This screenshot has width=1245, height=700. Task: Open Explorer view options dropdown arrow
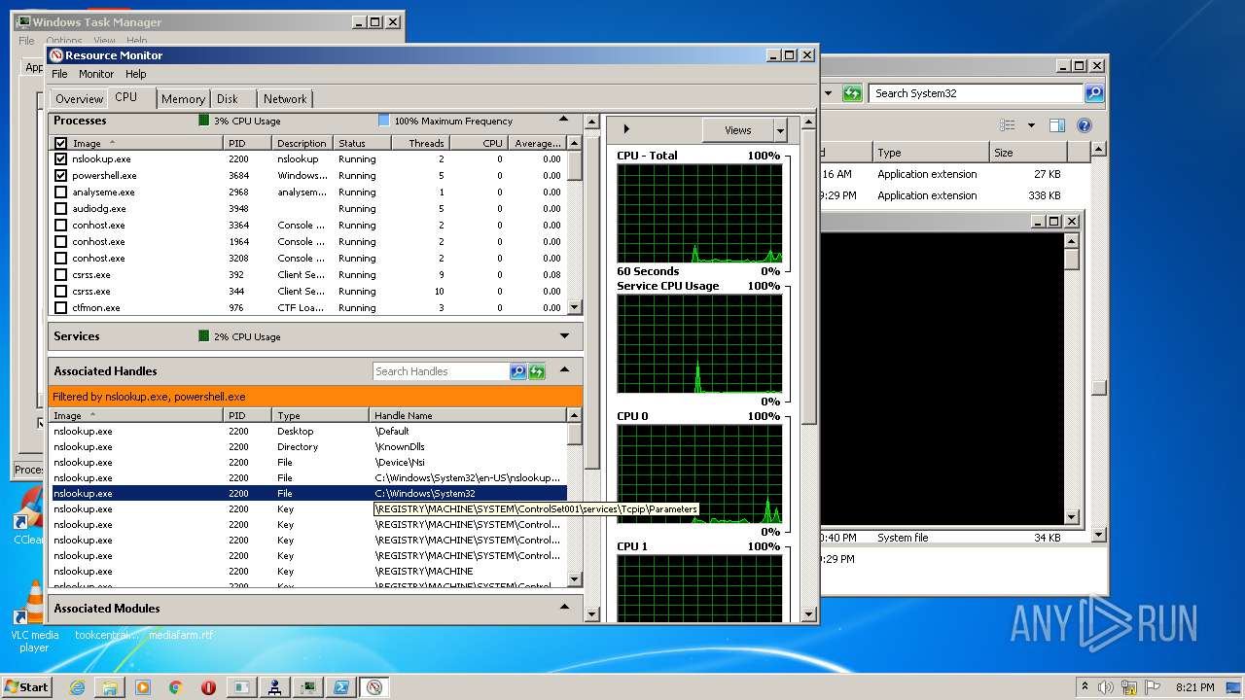1031,125
